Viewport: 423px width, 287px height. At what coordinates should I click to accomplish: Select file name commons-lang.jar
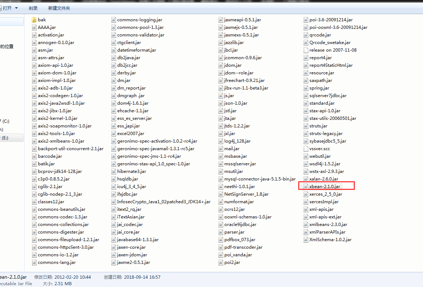tap(57, 262)
